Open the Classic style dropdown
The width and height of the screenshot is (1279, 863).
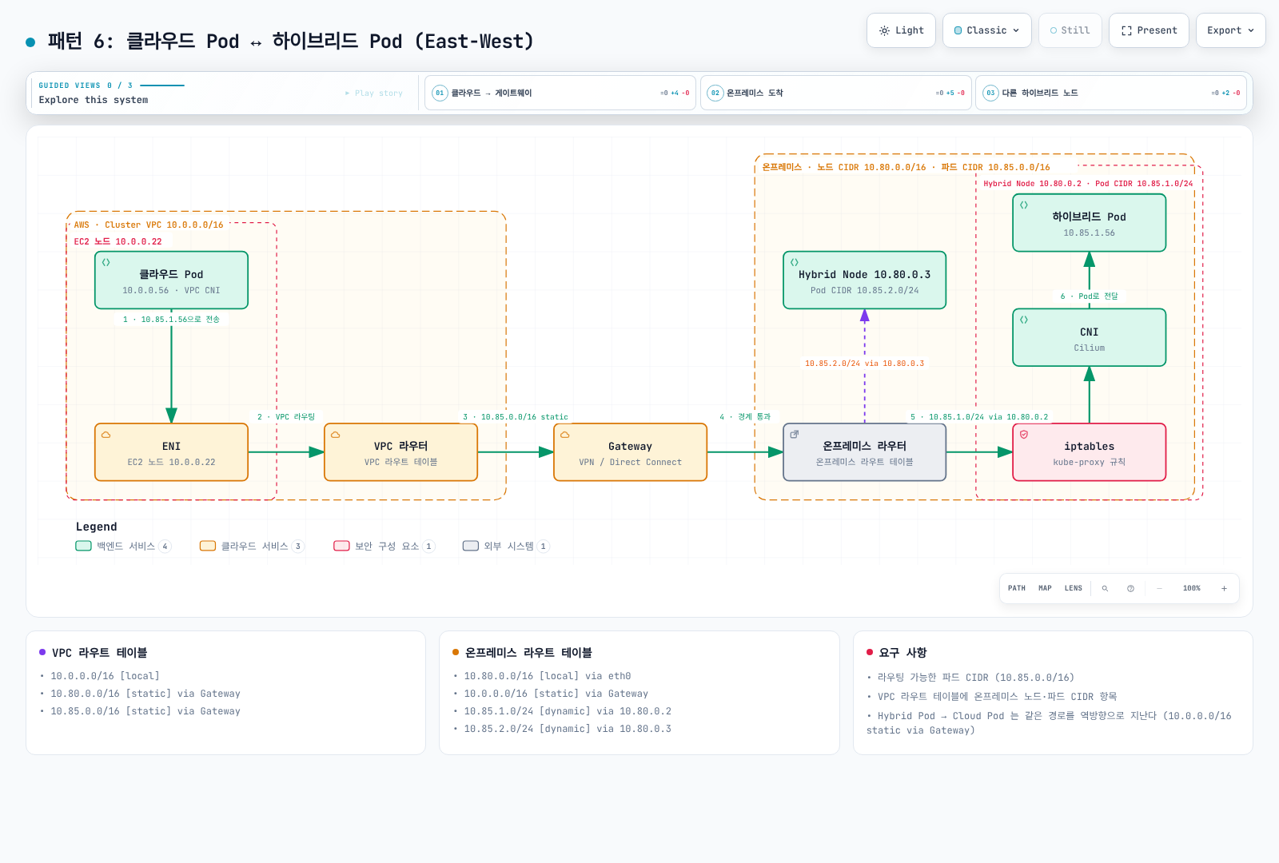[x=987, y=30]
